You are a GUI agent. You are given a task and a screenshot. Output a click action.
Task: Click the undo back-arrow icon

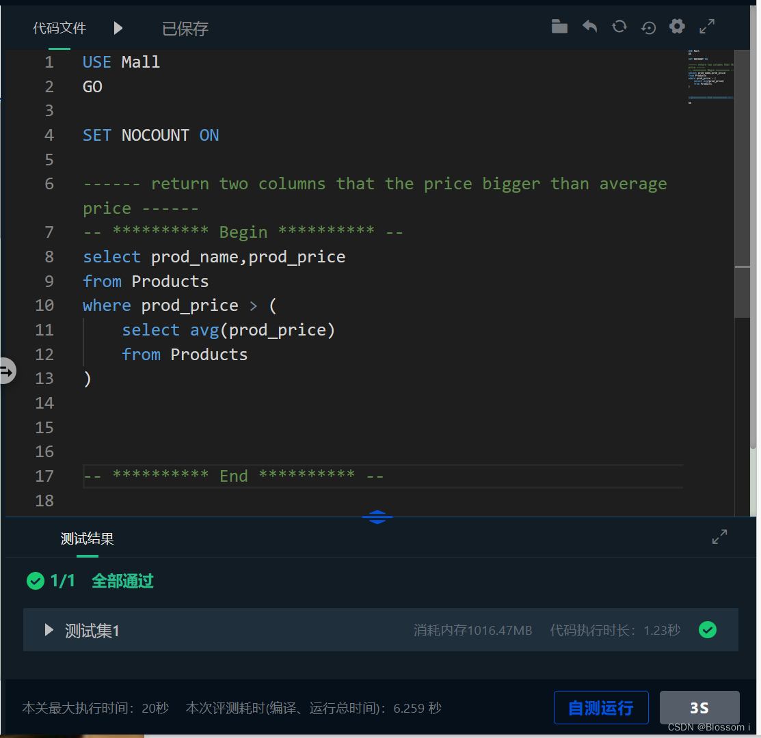[x=589, y=27]
